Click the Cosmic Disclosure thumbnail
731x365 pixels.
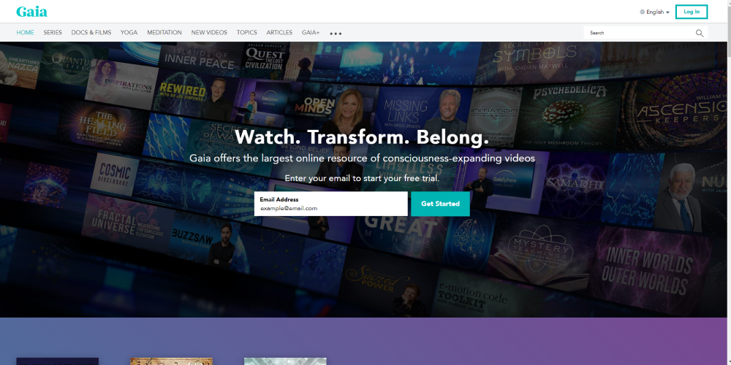tap(114, 174)
